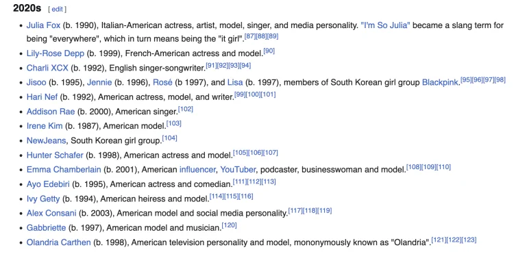Open footnote [103] for Irene Kim
514x254 pixels.
pos(174,123)
